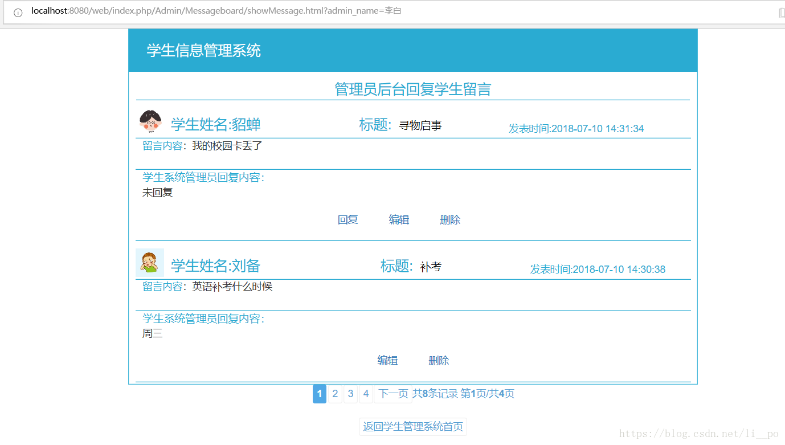Click message text 我的校园卡丢了

click(227, 146)
